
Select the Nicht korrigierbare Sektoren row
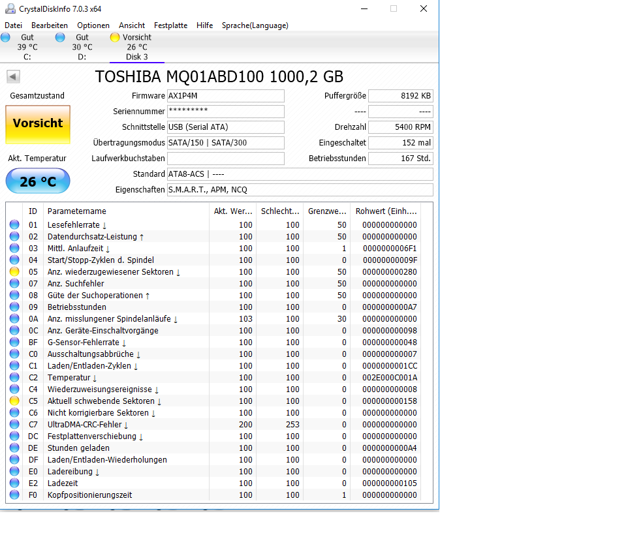tap(214, 413)
